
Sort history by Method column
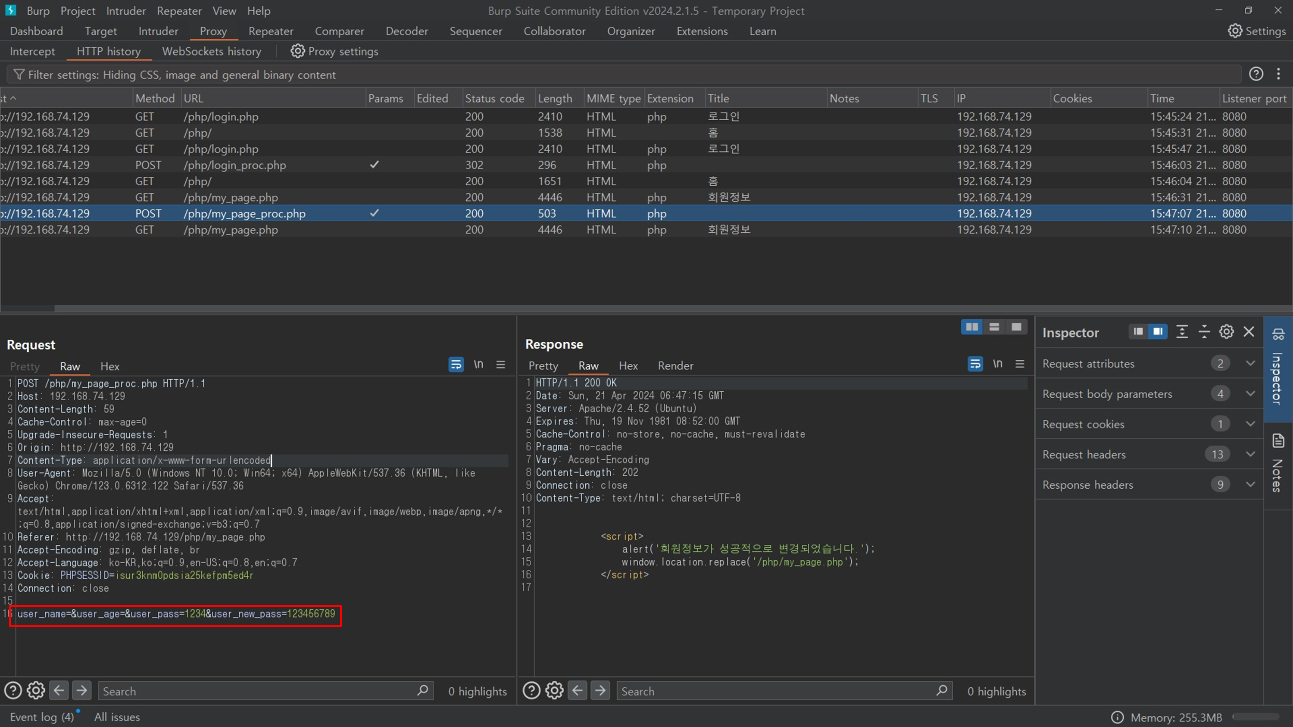tap(156, 98)
